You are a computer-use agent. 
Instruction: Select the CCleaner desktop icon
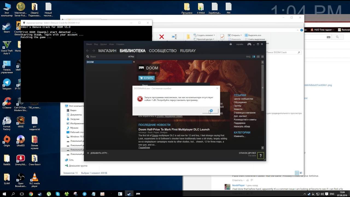(7, 103)
